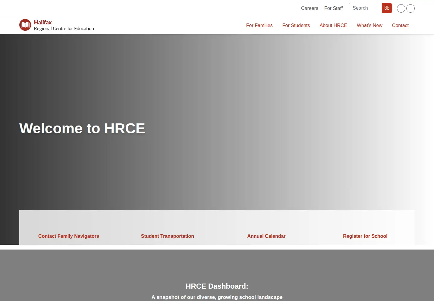The width and height of the screenshot is (434, 301).
Task: Click the Halifax open-book logo icon
Action: click(25, 25)
